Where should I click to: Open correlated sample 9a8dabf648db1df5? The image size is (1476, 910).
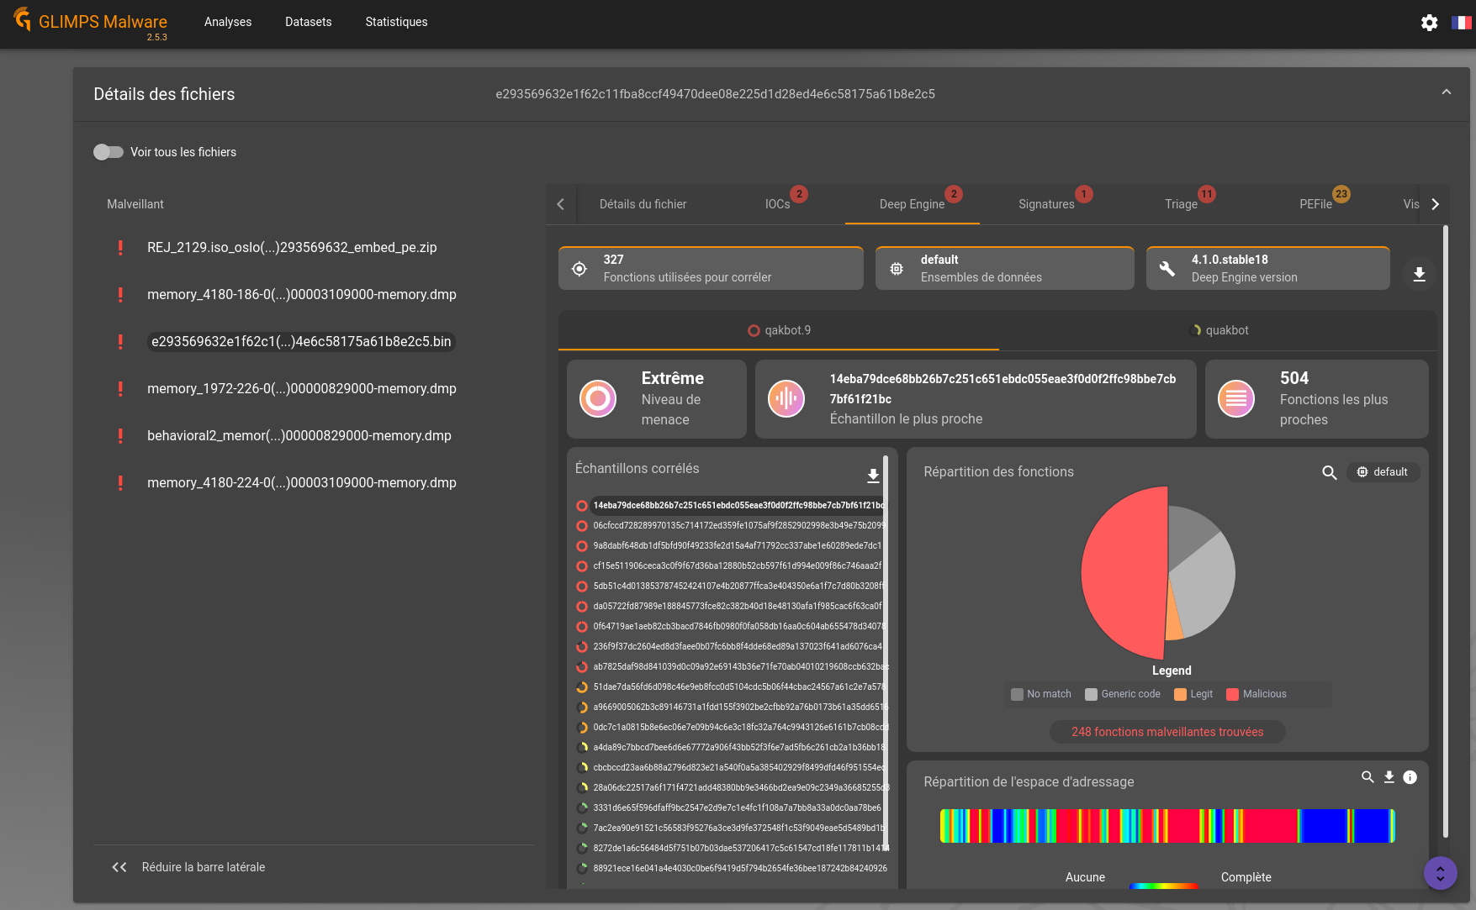coord(737,546)
